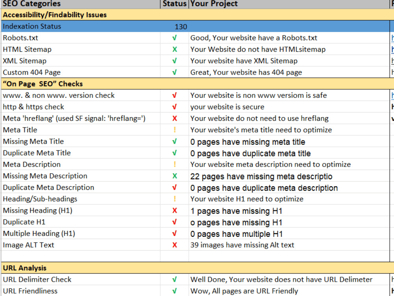The height and width of the screenshot is (296, 394).
Task: Click the green check status for Missing Meta Title
Action: [175, 141]
